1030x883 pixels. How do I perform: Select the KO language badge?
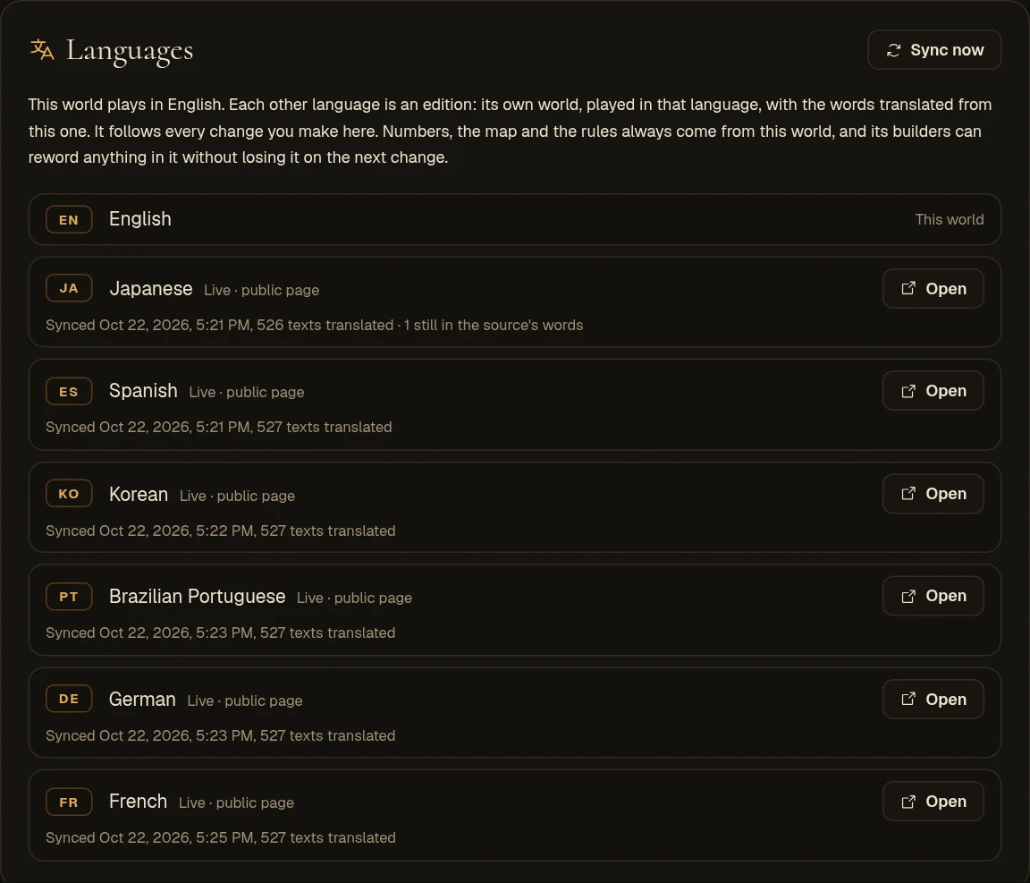[69, 494]
